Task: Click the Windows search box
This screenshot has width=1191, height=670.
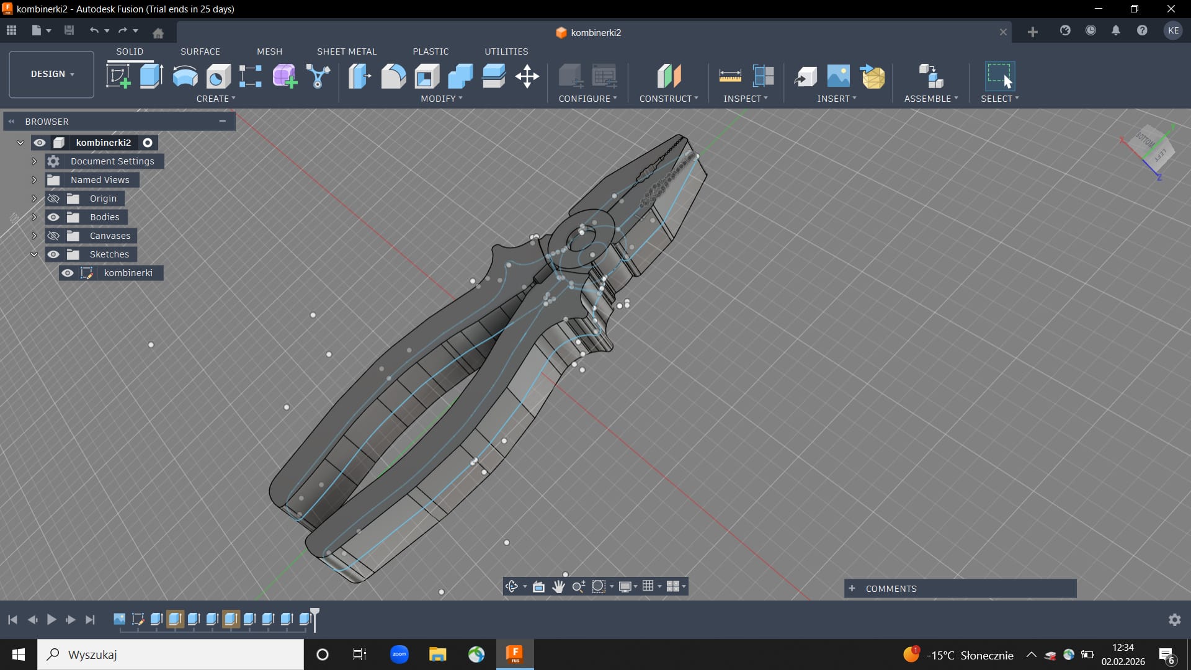Action: click(x=171, y=654)
